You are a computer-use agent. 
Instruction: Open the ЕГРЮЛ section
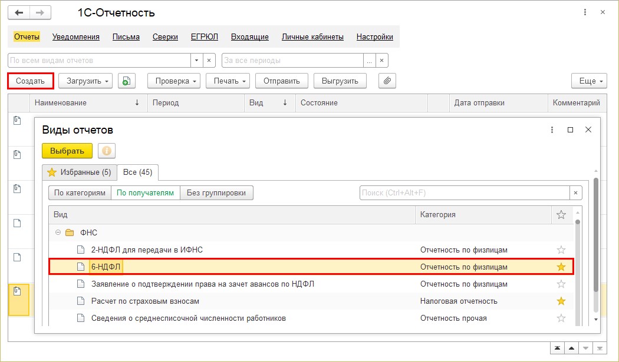205,36
